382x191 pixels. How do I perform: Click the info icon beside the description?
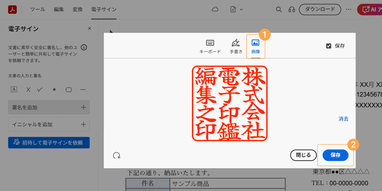[x=84, y=47]
